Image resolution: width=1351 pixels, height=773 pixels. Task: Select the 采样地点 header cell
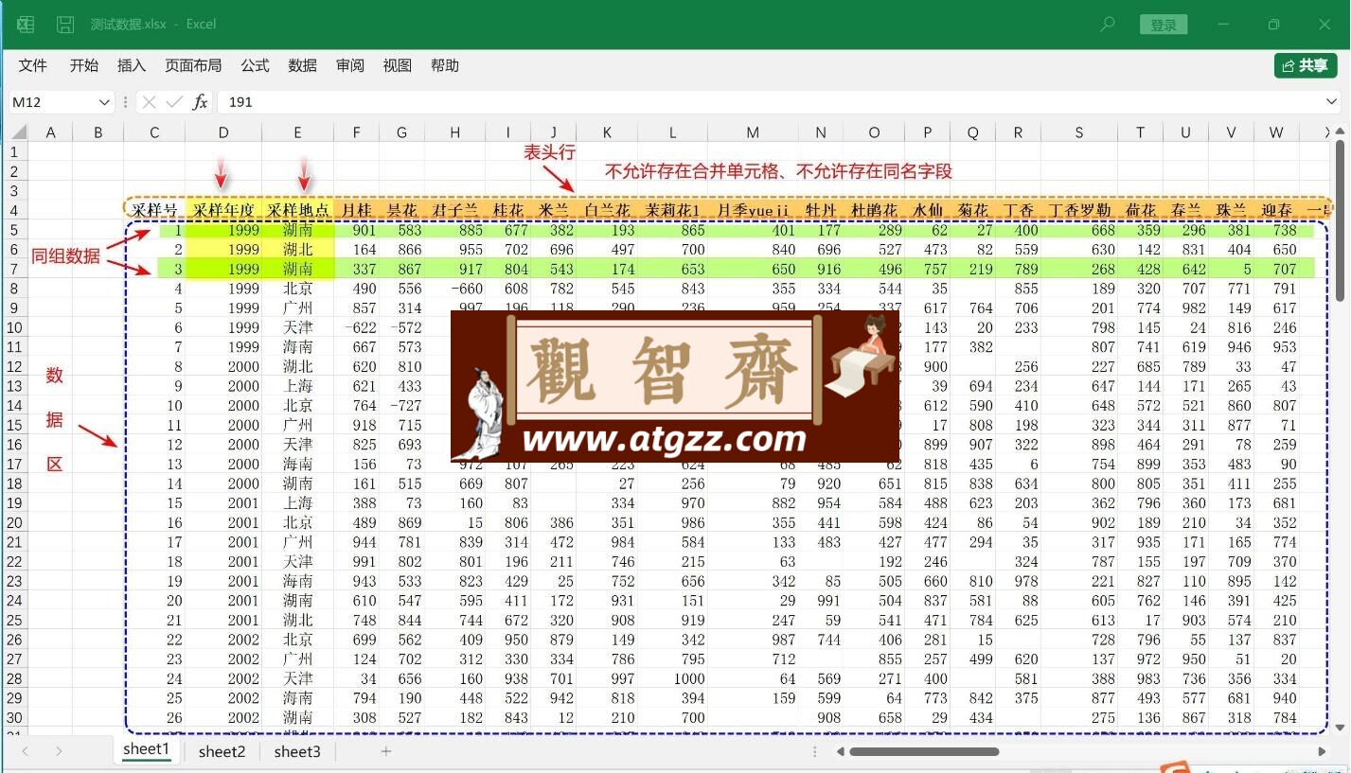(x=298, y=210)
